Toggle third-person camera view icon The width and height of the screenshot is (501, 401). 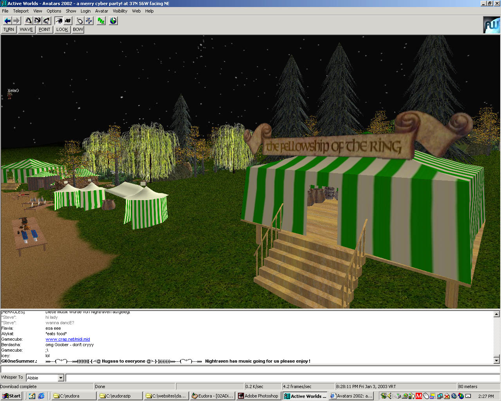(68, 21)
